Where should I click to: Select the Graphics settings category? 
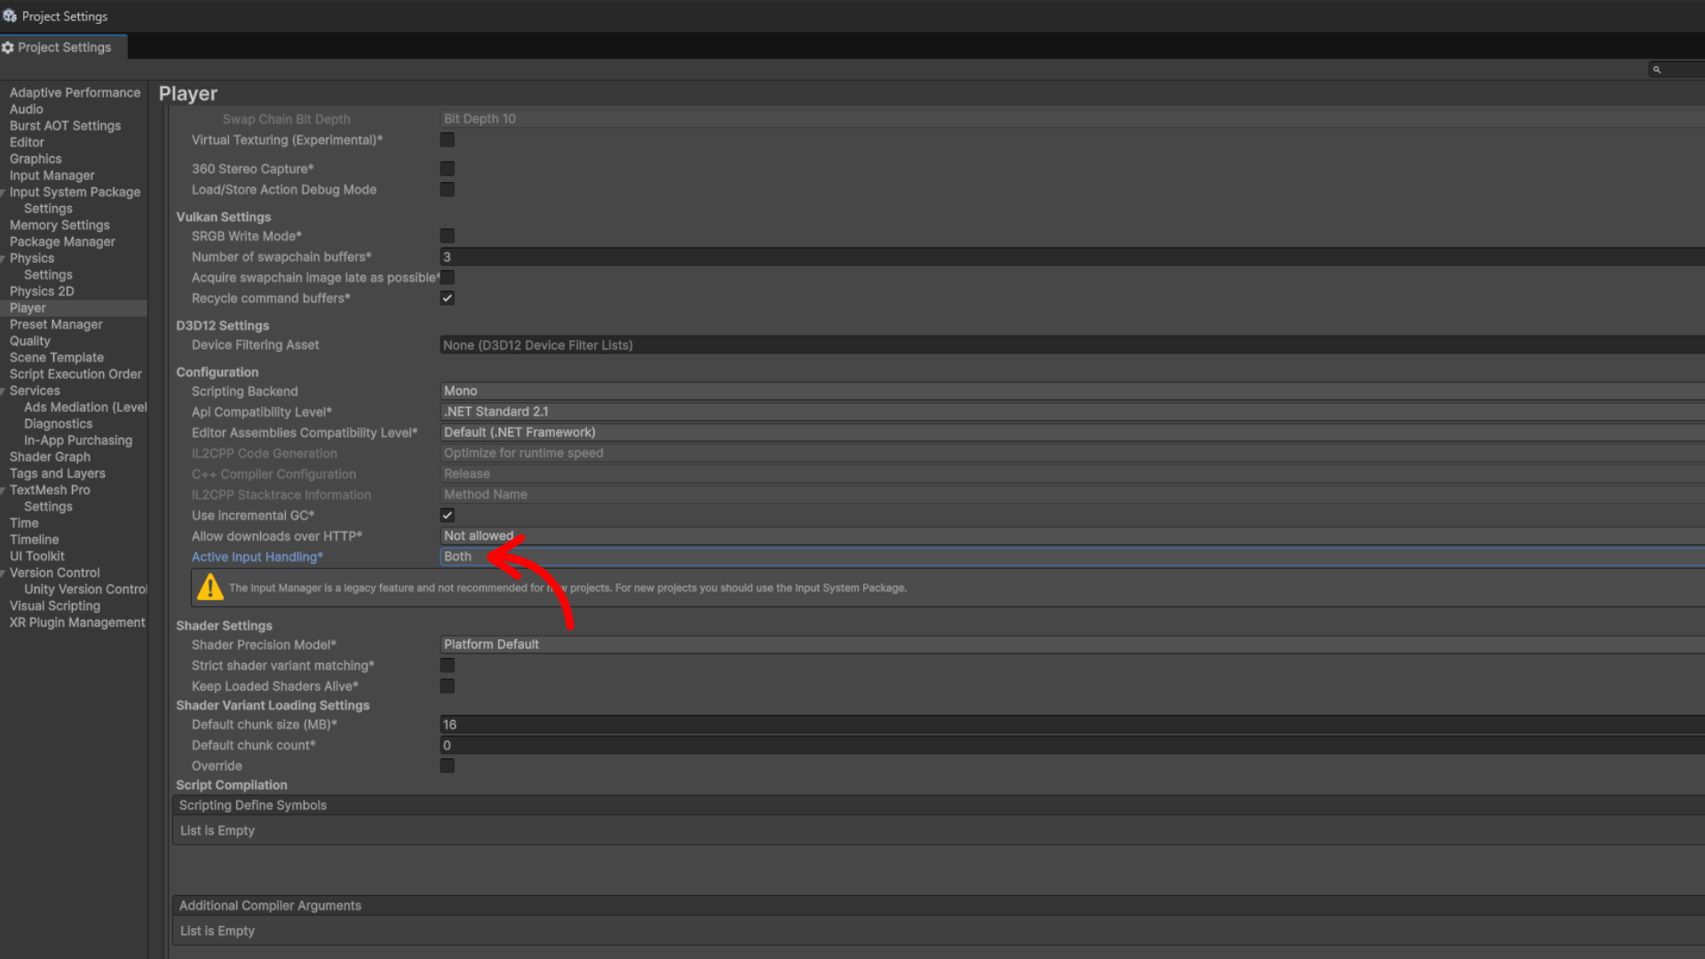pyautogui.click(x=36, y=159)
